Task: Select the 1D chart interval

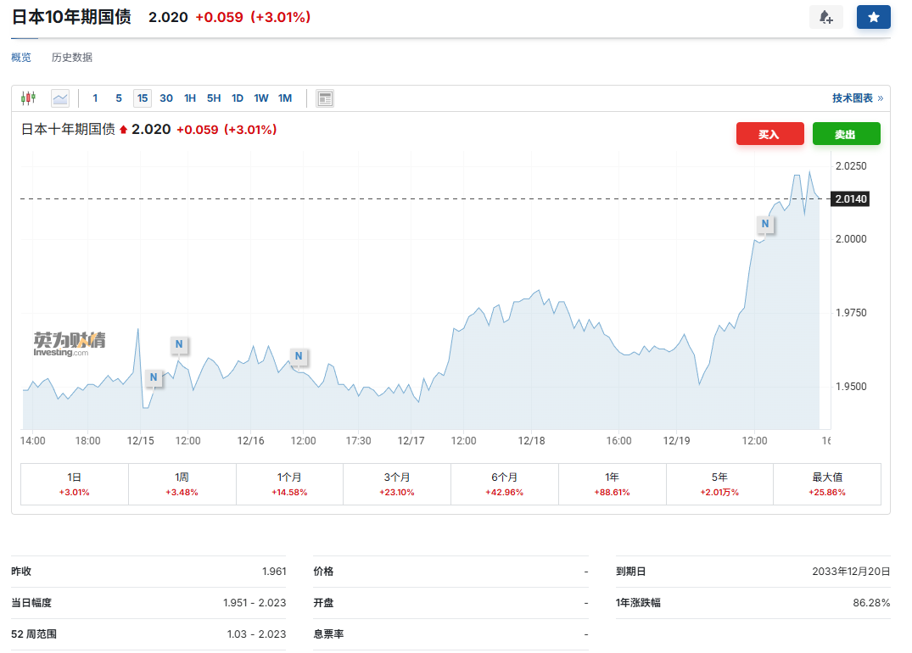Action: [238, 98]
